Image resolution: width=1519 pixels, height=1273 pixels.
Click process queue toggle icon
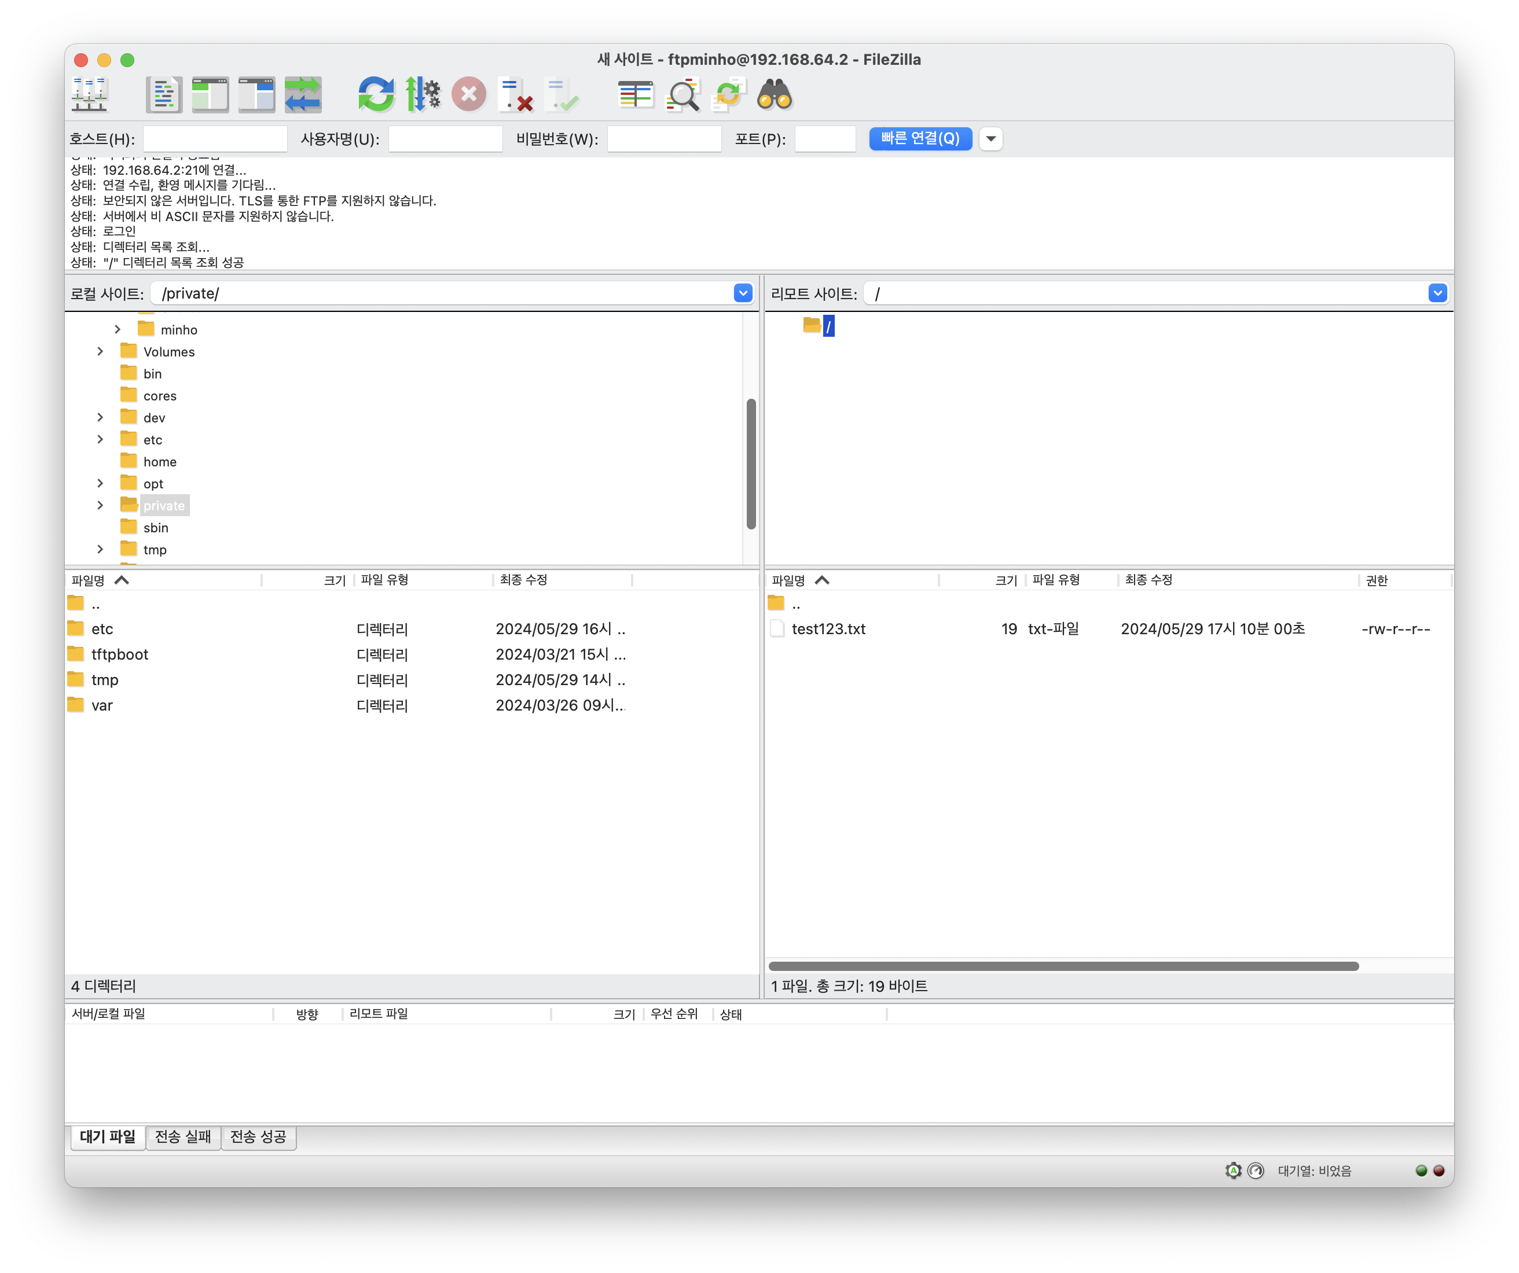tap(423, 95)
